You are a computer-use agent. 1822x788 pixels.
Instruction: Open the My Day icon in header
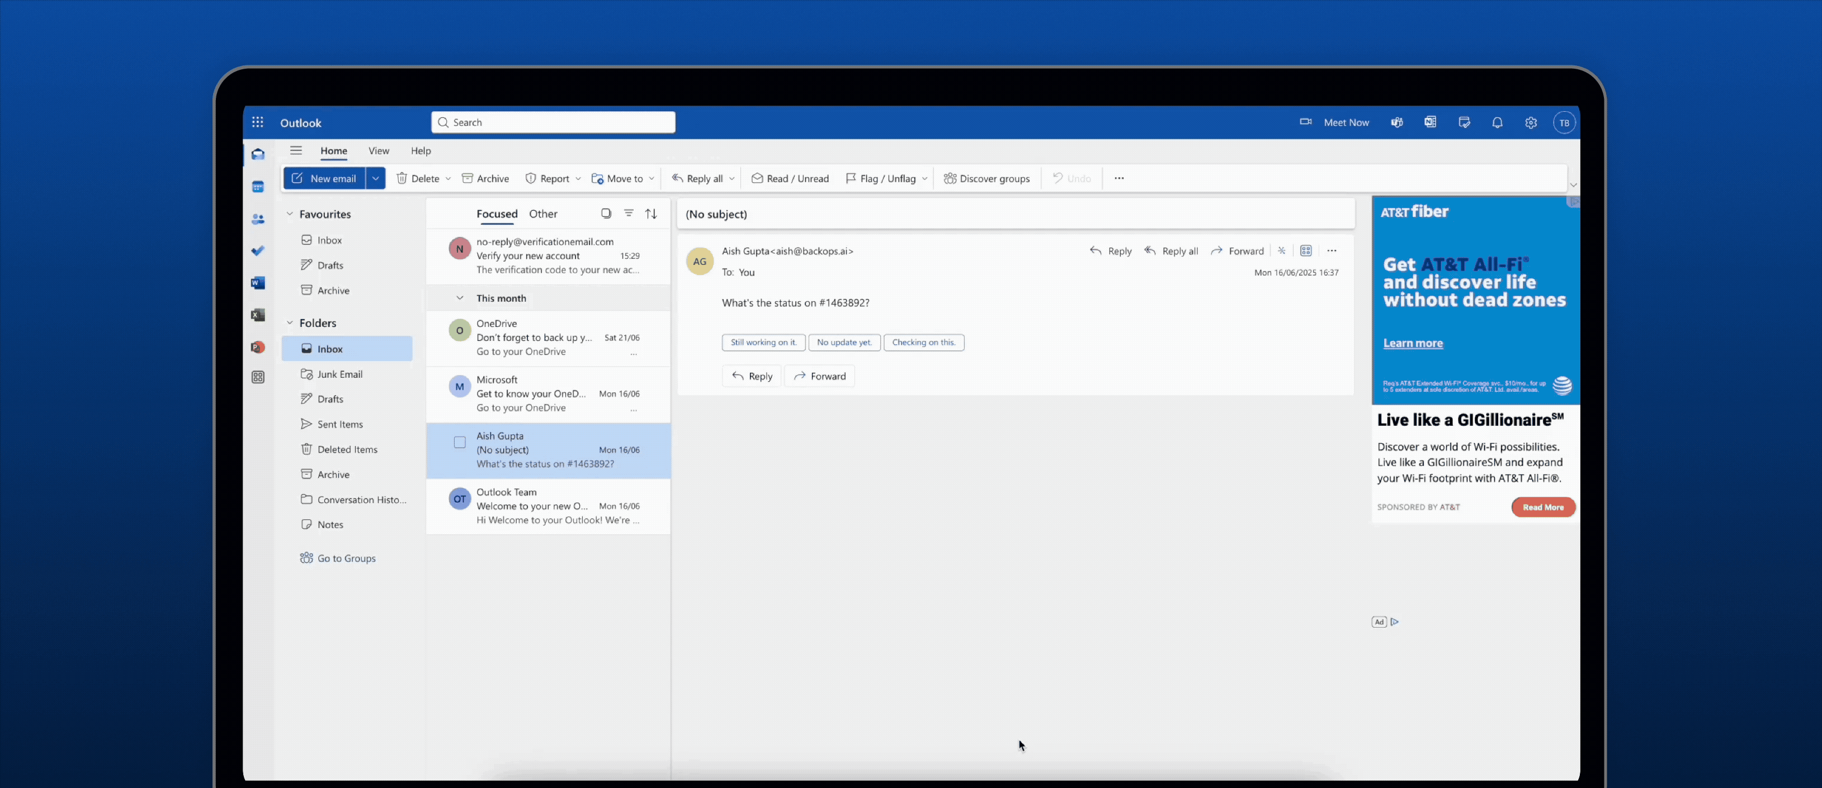coord(1464,122)
